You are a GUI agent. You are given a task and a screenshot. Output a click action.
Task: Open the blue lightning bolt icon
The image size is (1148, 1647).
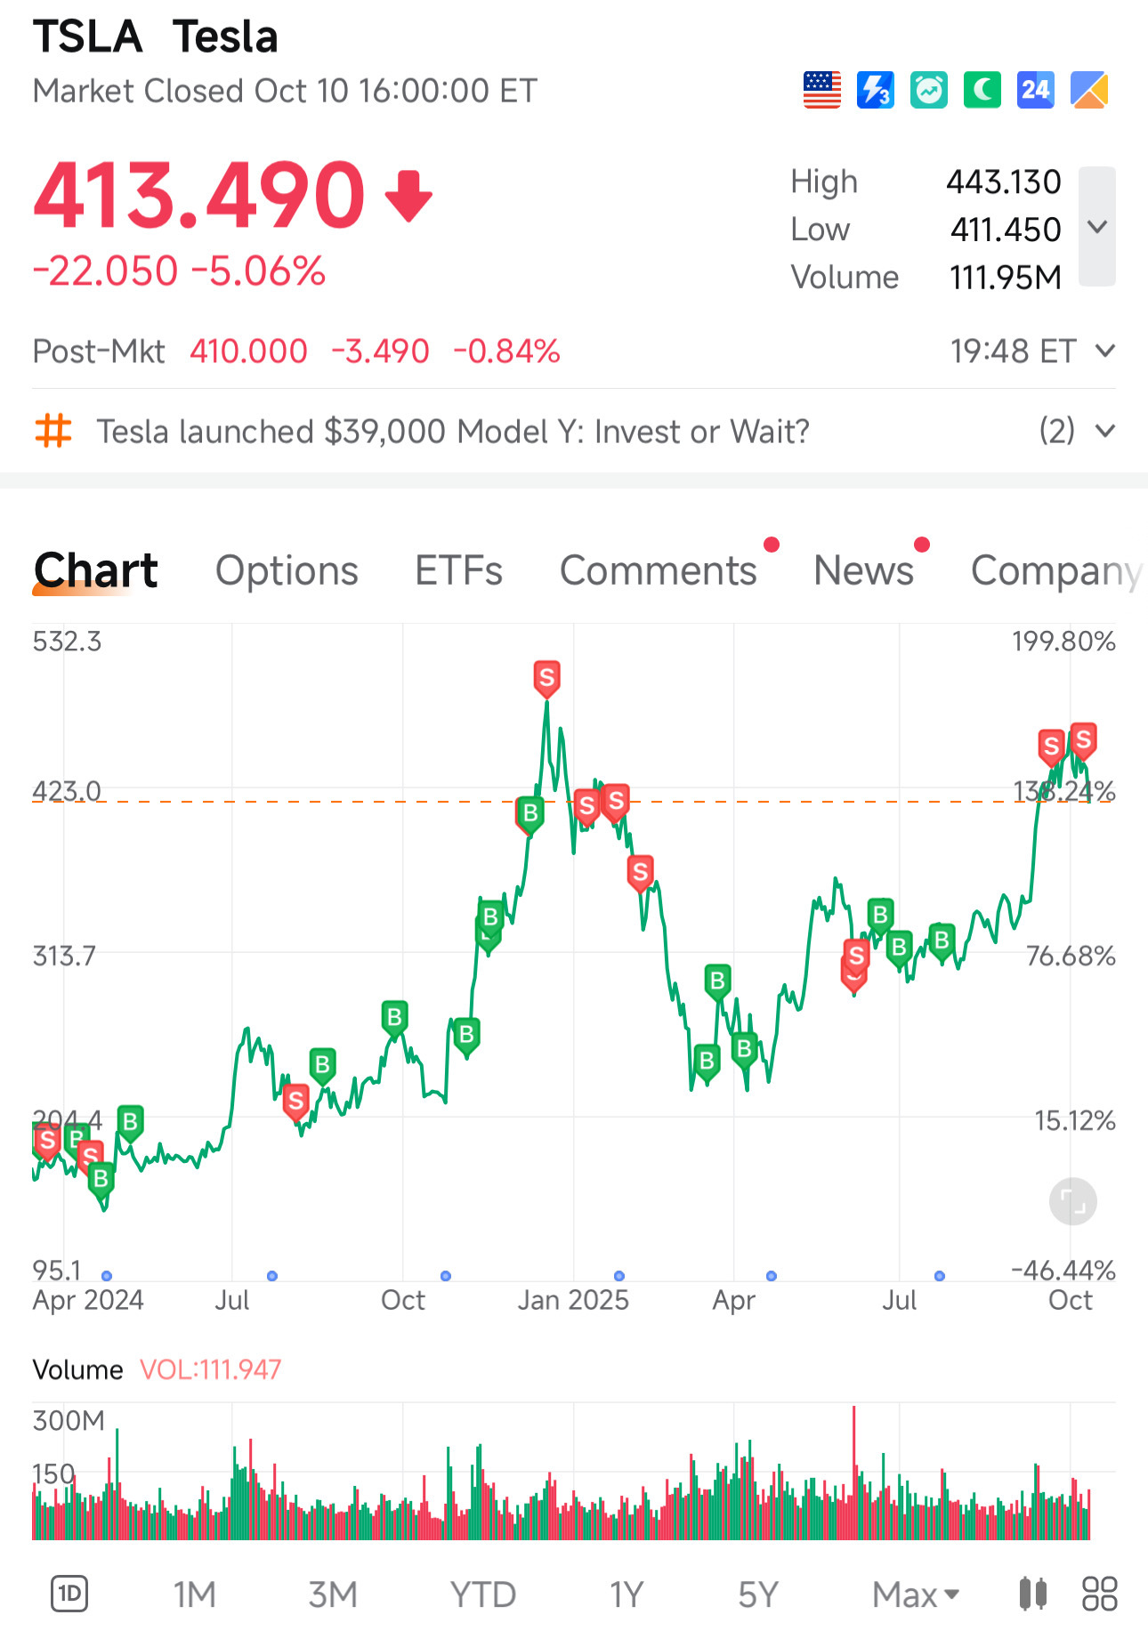[x=875, y=90]
